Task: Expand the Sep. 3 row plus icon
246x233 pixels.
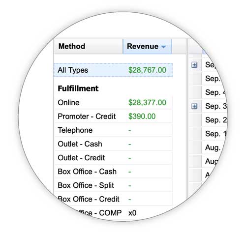Action: (x=194, y=106)
